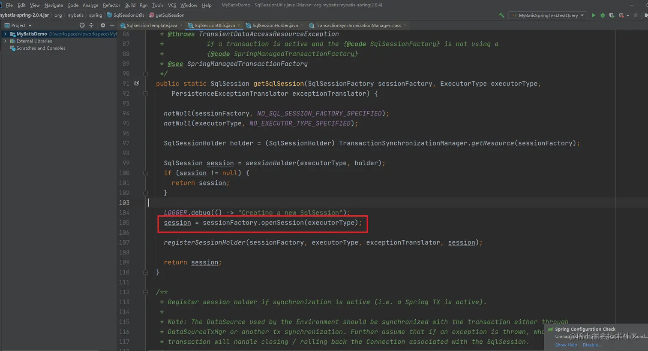Collapse the Javadoc comment fold at line 90
Image resolution: width=648 pixels, height=351 pixels.
click(x=145, y=74)
